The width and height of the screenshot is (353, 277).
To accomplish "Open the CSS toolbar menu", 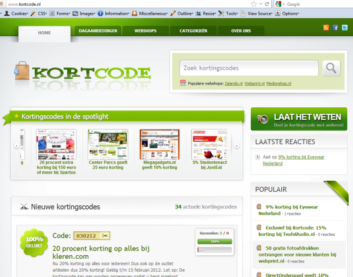I will (x=39, y=13).
